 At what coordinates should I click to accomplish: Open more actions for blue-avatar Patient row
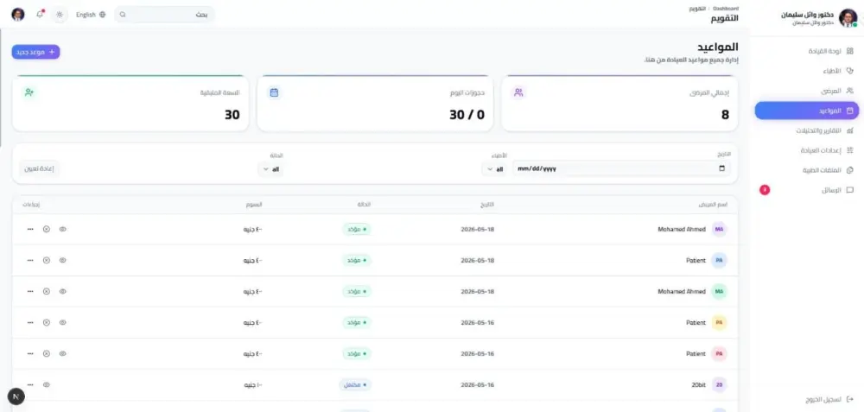[29, 260]
